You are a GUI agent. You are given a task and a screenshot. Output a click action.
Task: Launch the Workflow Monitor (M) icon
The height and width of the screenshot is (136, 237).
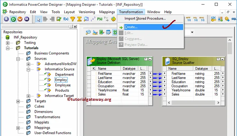click(x=27, y=19)
